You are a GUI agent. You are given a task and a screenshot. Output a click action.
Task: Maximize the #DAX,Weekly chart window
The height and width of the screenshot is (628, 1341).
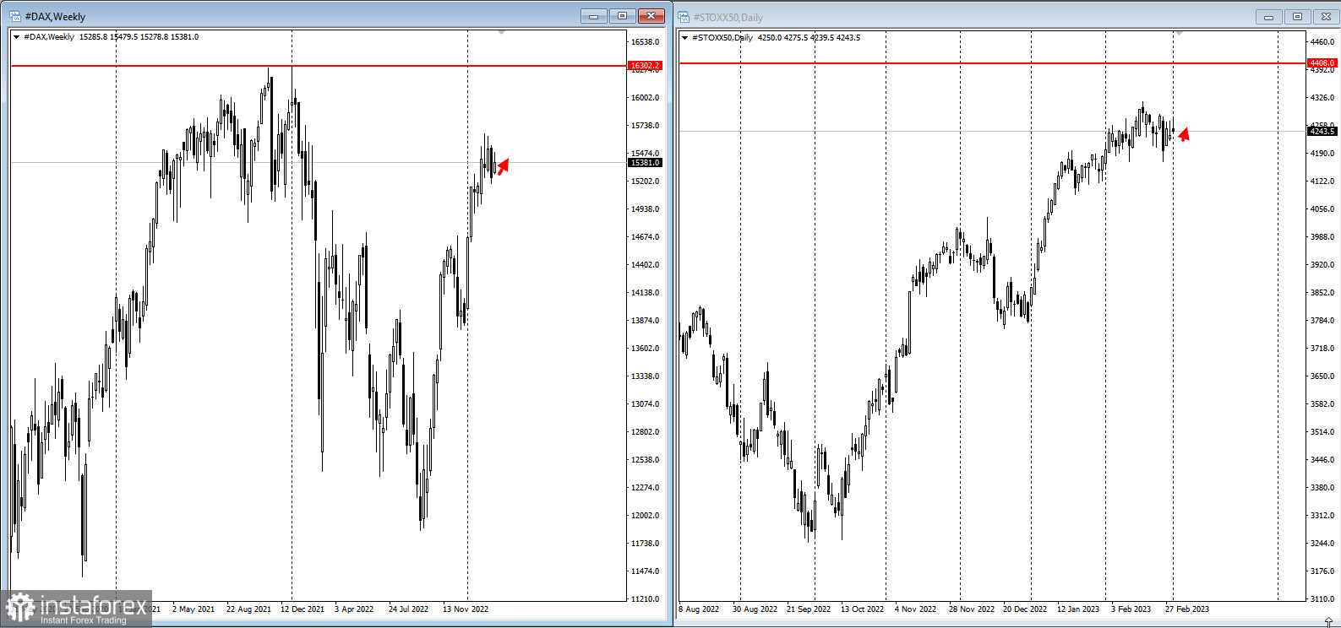tap(623, 16)
